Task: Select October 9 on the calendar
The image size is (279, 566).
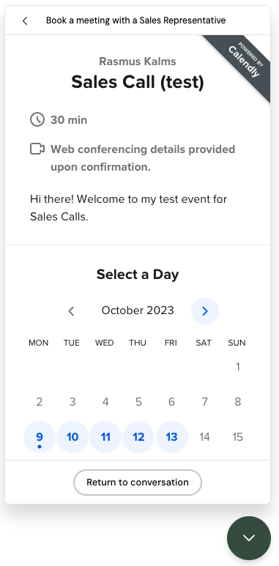Action: [40, 437]
